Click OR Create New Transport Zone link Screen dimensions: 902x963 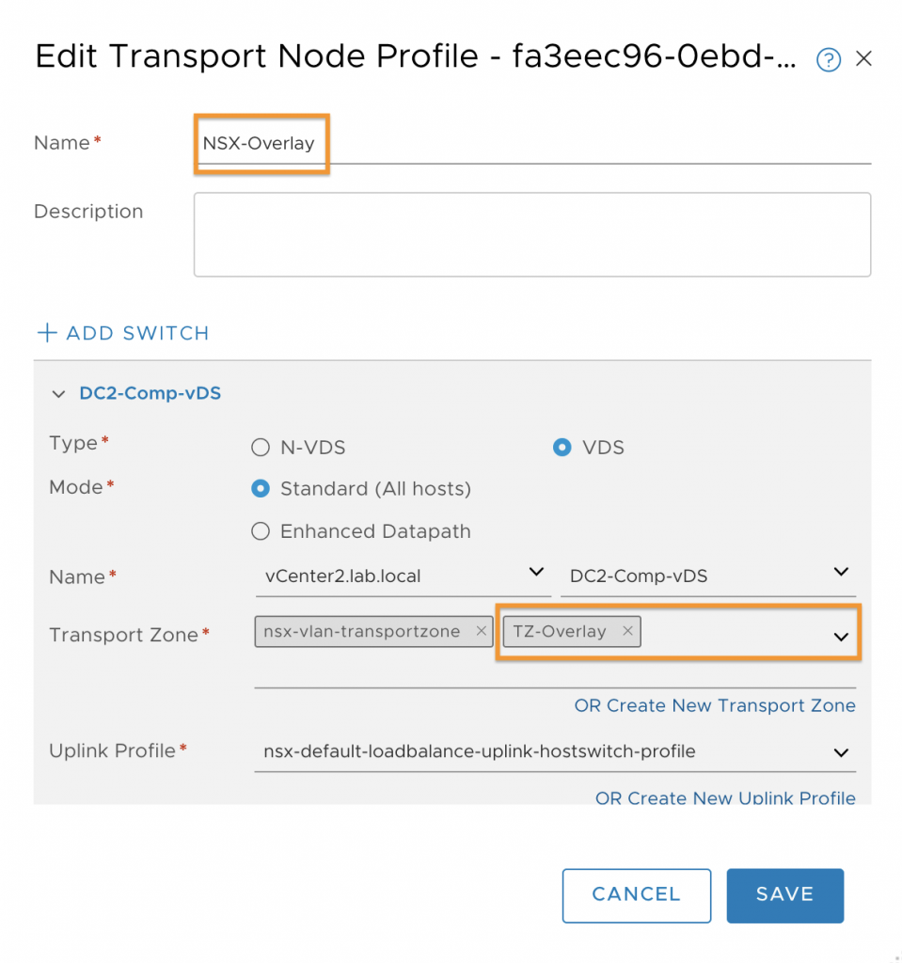(715, 705)
